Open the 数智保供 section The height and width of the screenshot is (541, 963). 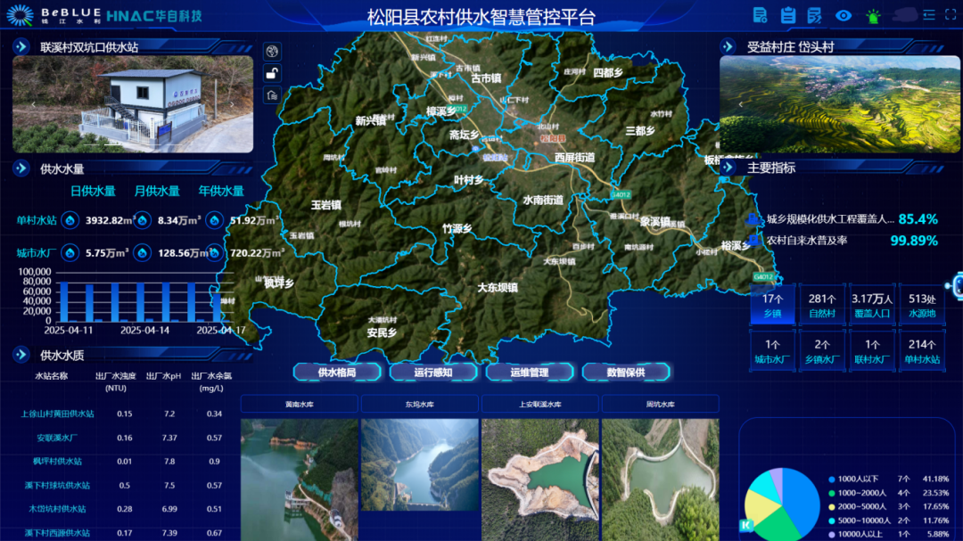[625, 373]
